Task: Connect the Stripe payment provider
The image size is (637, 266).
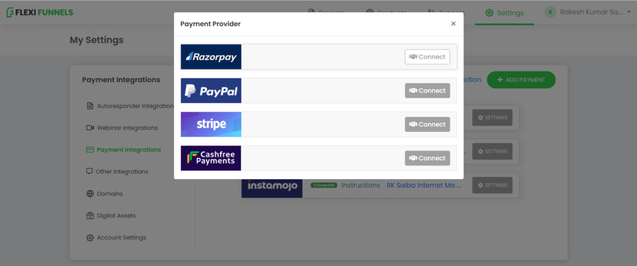Action: pyautogui.click(x=427, y=124)
